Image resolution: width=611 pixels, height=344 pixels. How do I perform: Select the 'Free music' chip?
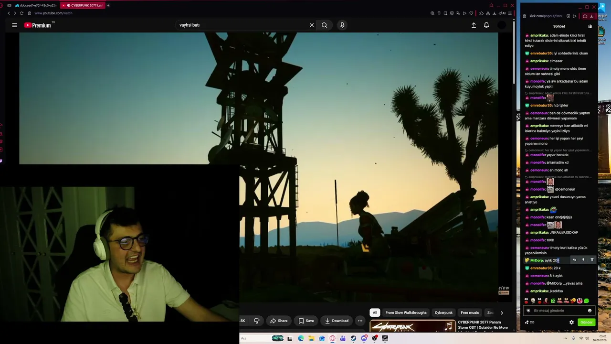click(470, 313)
